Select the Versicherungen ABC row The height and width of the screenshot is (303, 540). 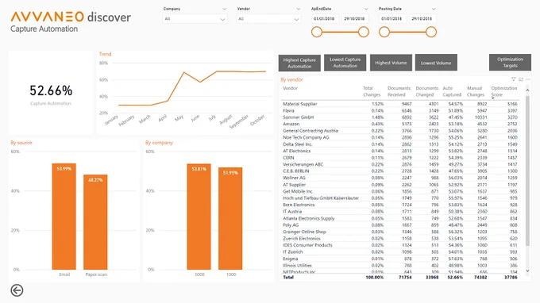[x=400, y=164]
